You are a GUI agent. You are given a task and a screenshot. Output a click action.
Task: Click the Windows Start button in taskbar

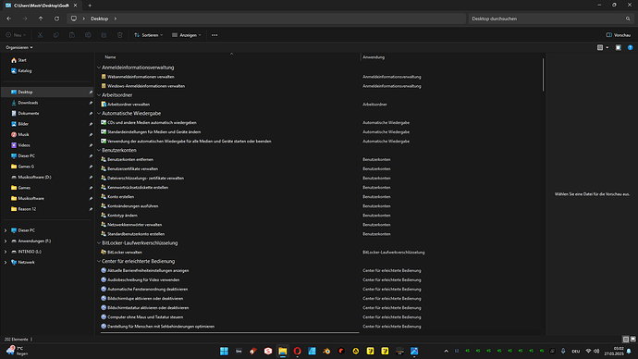(x=224, y=351)
